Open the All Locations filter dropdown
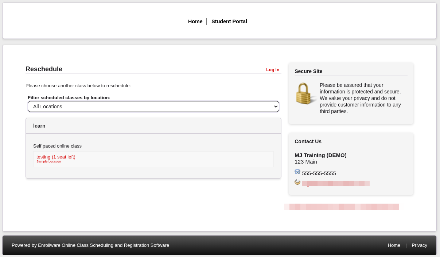The height and width of the screenshot is (257, 440). coord(153,107)
